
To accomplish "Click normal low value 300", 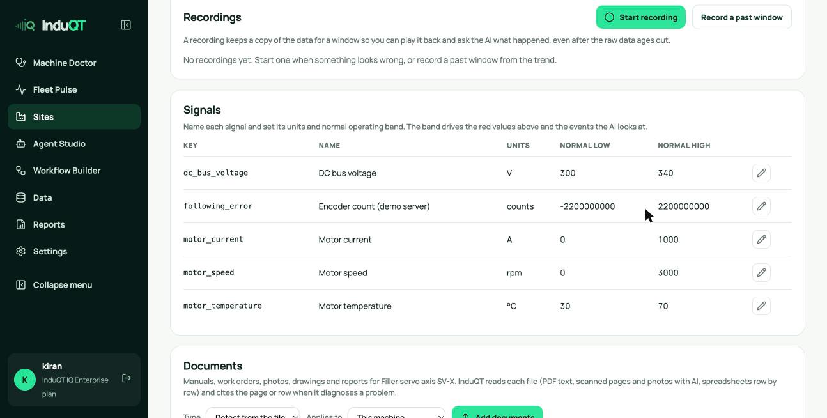I will [568, 173].
